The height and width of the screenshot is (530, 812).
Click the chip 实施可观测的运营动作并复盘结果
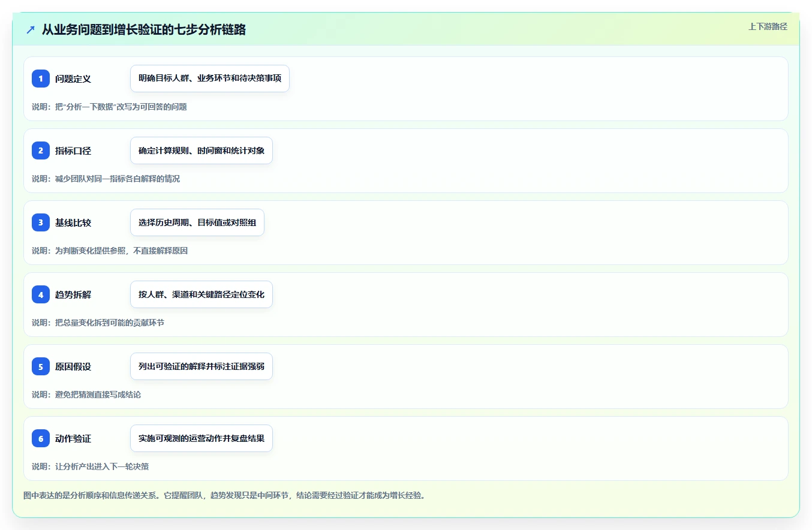[x=202, y=438]
